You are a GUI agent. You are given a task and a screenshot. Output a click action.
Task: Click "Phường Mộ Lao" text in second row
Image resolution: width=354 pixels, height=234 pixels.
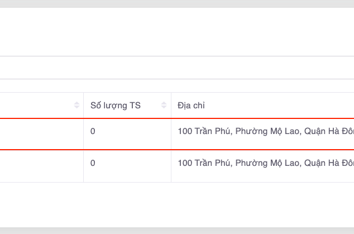point(260,163)
